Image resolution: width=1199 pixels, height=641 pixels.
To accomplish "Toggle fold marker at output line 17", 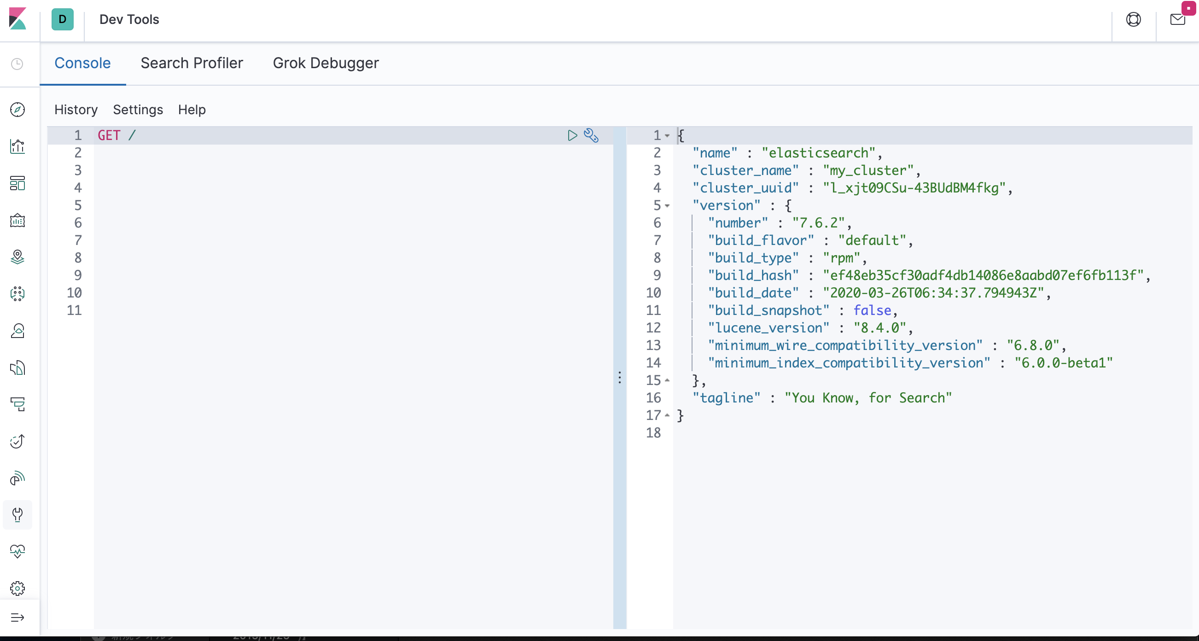I will point(667,415).
